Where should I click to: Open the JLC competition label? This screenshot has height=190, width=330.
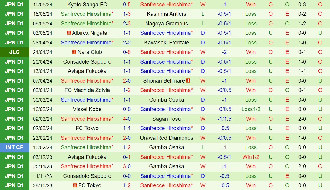tap(15, 52)
